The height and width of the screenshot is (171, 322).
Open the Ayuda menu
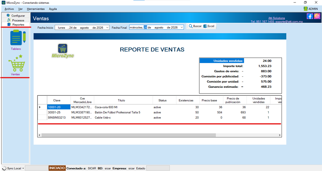53,9
